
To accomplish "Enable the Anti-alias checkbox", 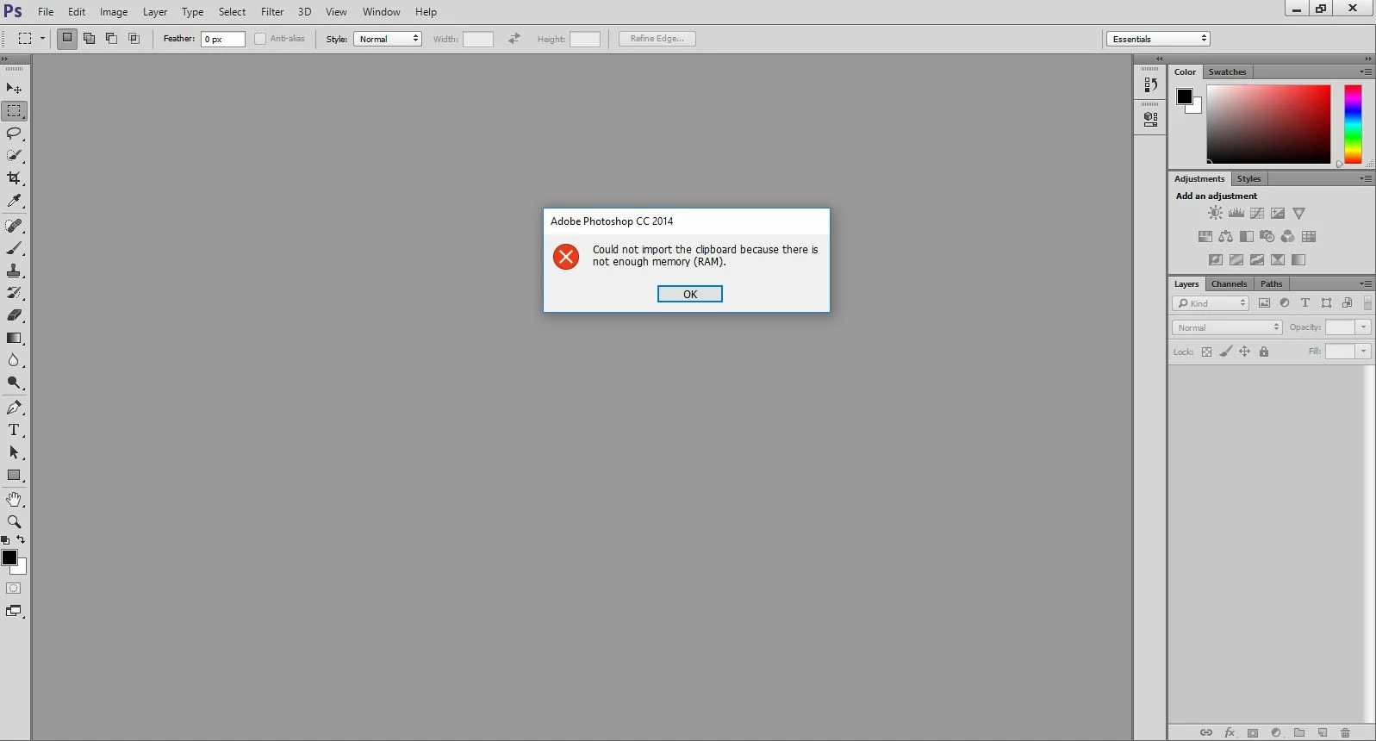I will click(x=260, y=39).
